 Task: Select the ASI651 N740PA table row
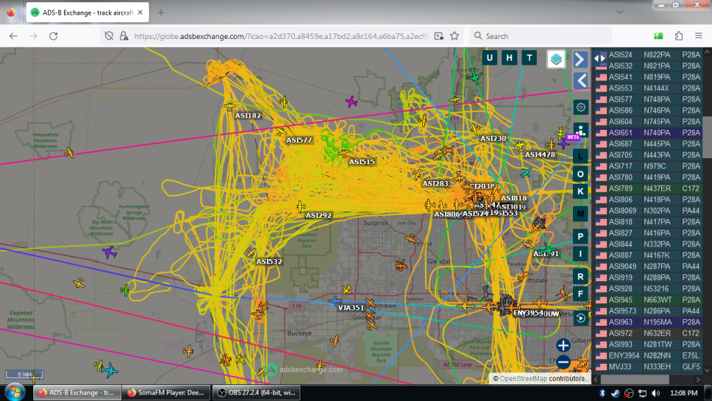[x=649, y=133]
